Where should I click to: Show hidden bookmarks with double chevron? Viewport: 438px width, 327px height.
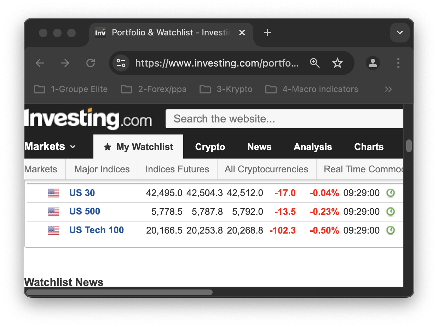(x=388, y=89)
